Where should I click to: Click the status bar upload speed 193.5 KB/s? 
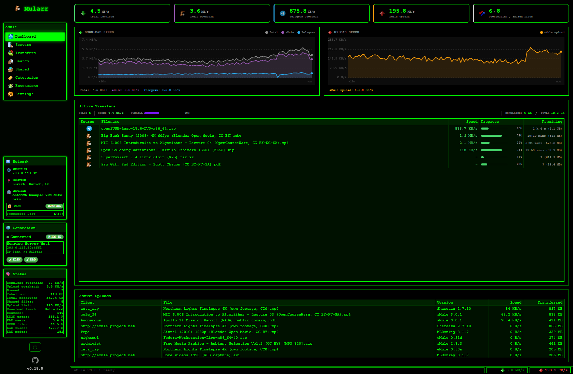tap(550, 370)
